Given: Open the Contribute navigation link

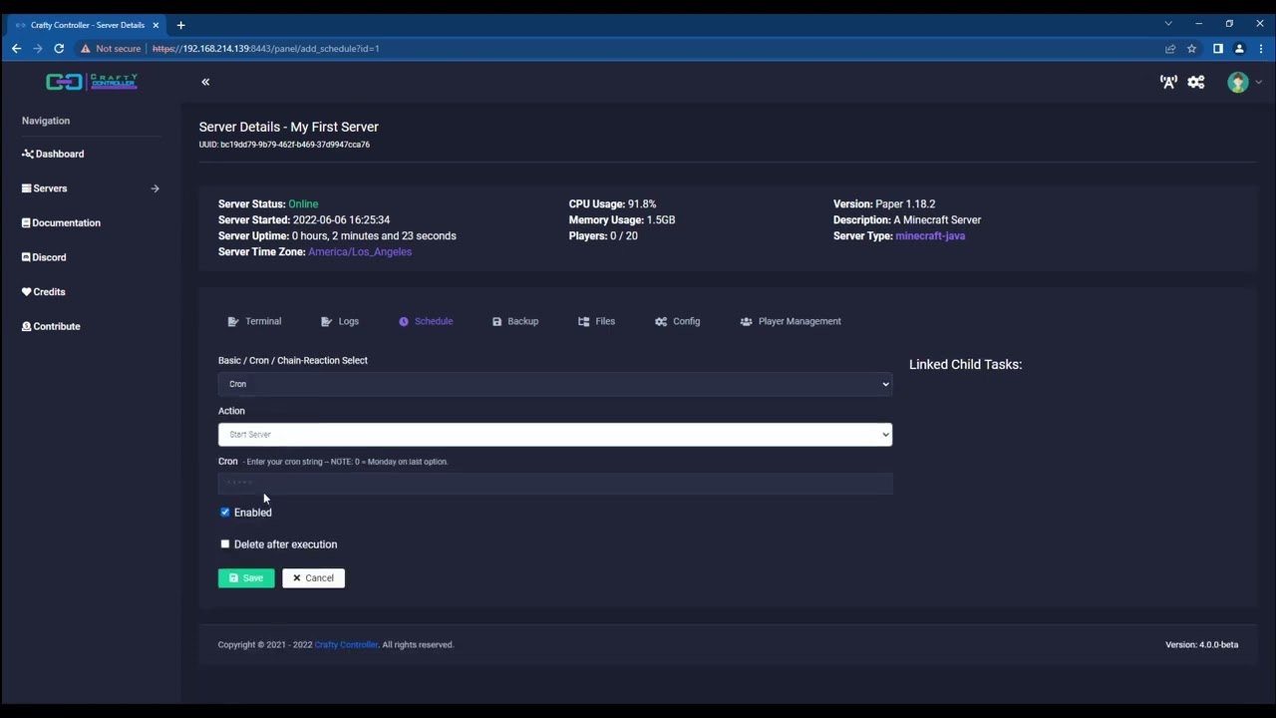Looking at the screenshot, I should 51,326.
